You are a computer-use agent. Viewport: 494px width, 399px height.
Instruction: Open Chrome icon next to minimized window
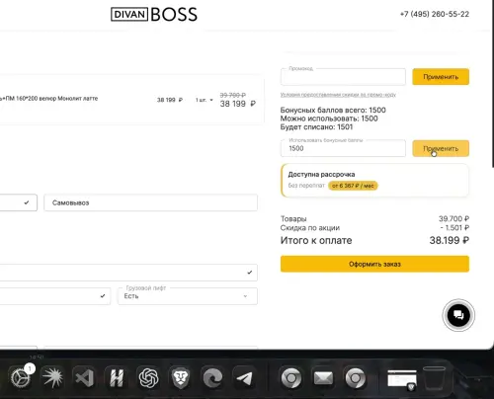(356, 377)
